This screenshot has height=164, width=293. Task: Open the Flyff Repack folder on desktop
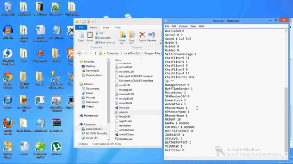tap(72, 9)
